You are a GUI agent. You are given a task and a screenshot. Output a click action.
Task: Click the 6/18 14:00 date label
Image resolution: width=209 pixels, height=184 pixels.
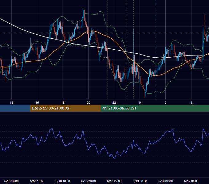(11, 181)
